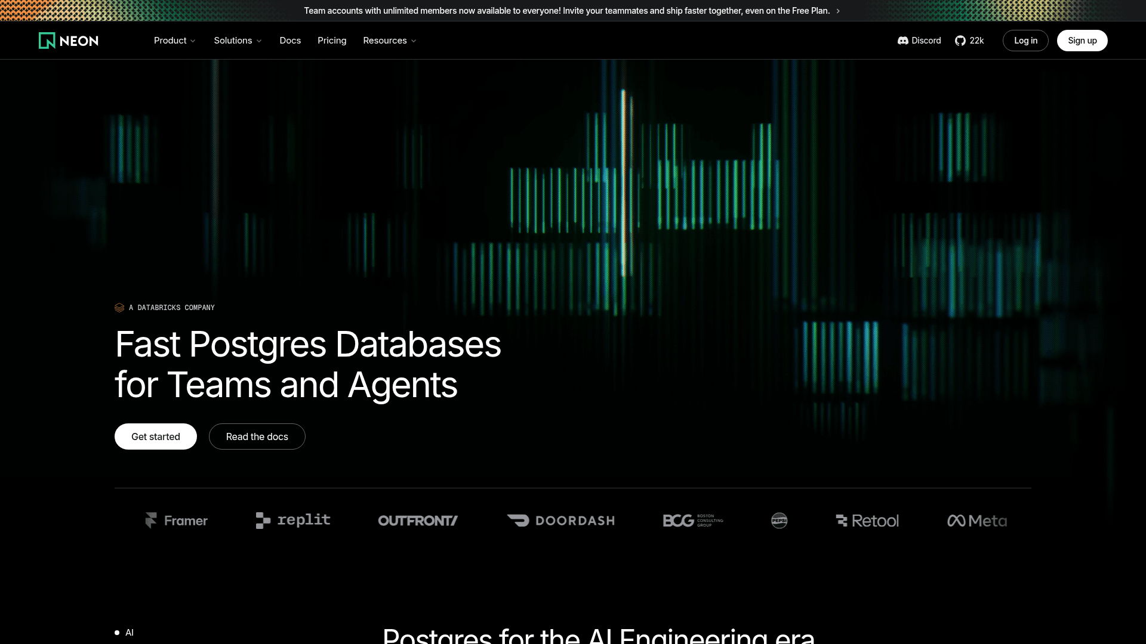Expand the Solutions dropdown menu
Image resolution: width=1146 pixels, height=644 pixels.
pyautogui.click(x=238, y=41)
